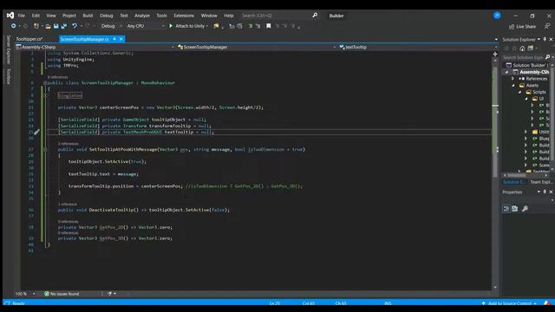Switch to the Team Explorer tab
Image resolution: width=555 pixels, height=312 pixels.
coord(541,182)
